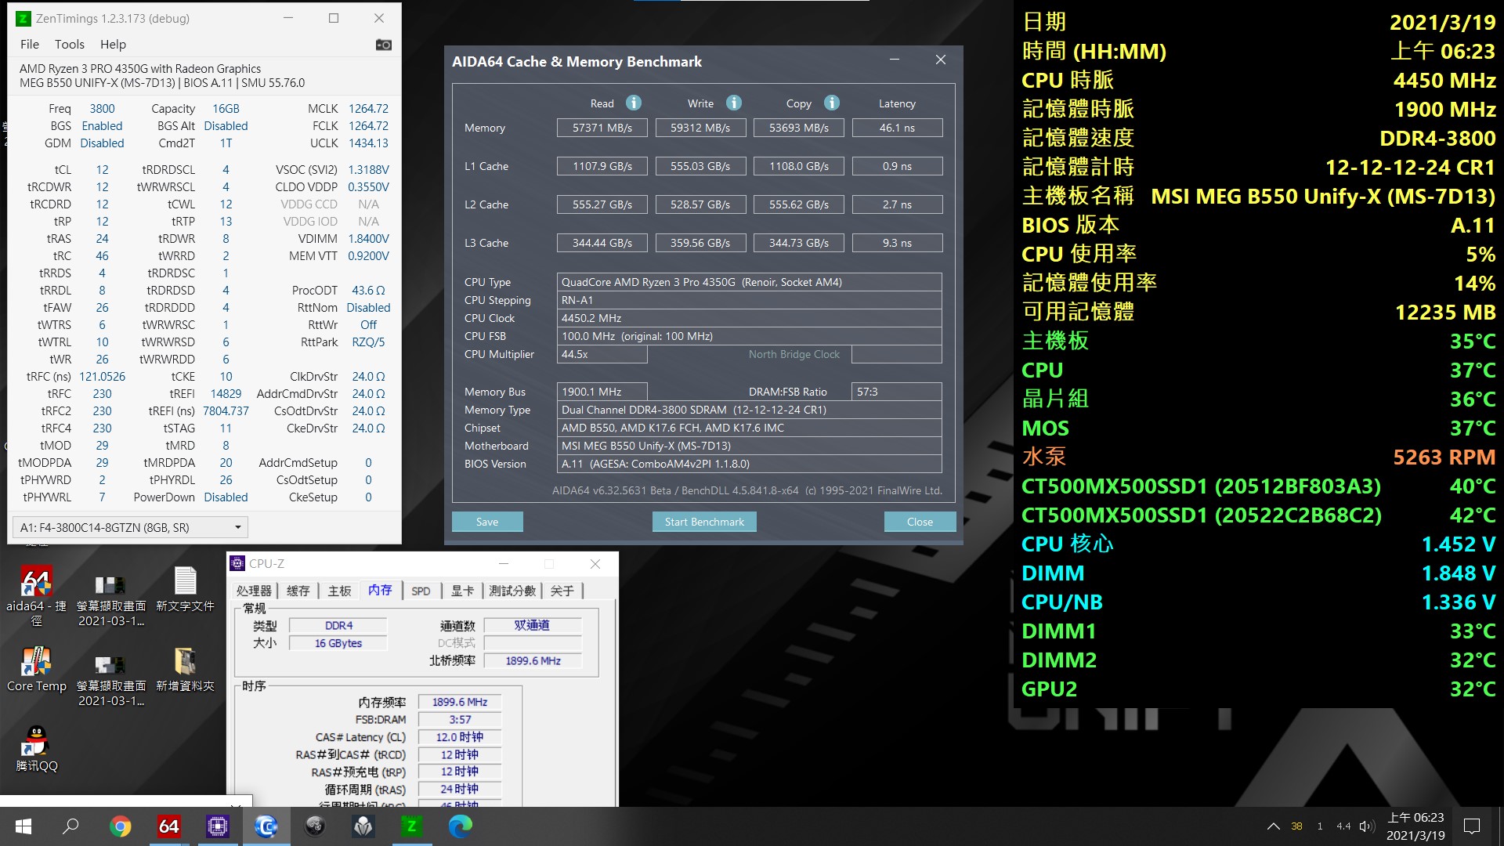Switch to the 关于 tab in CPU-Z
Viewport: 1504px width, 846px height.
562,591
